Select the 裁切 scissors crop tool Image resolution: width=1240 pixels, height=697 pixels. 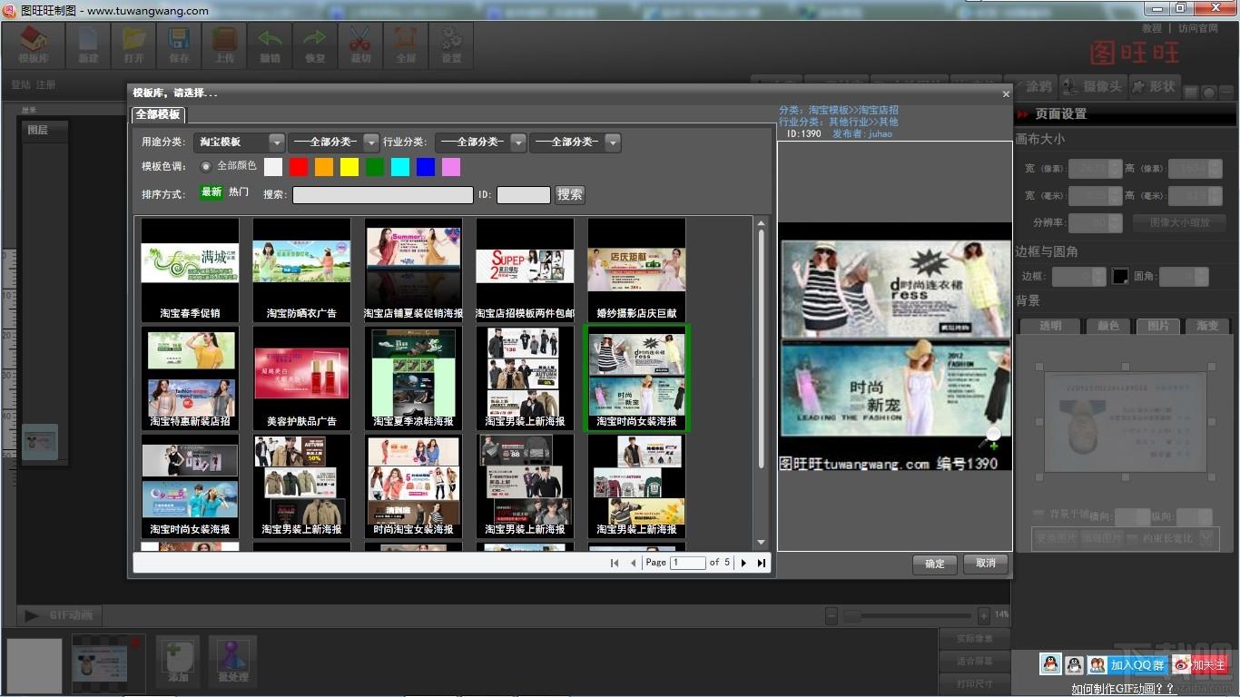pyautogui.click(x=360, y=44)
